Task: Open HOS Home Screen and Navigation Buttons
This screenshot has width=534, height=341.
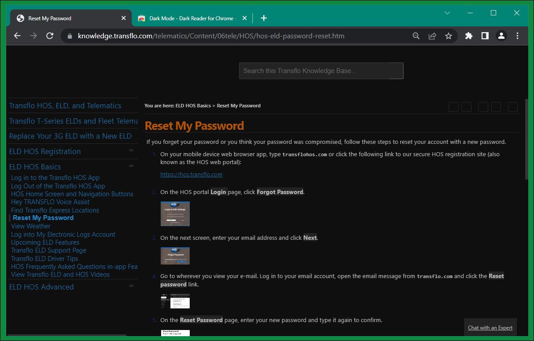Action: pyautogui.click(x=72, y=194)
